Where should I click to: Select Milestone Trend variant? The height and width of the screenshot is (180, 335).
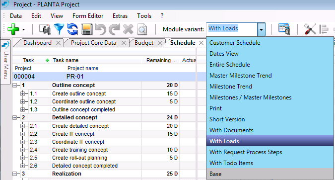tap(270, 86)
